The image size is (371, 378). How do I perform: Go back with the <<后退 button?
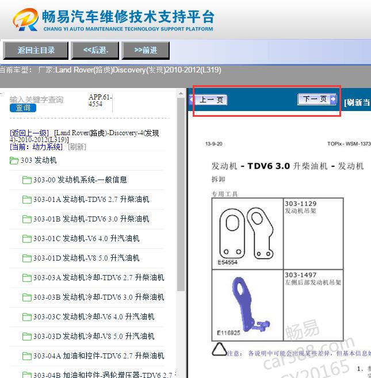pos(95,51)
